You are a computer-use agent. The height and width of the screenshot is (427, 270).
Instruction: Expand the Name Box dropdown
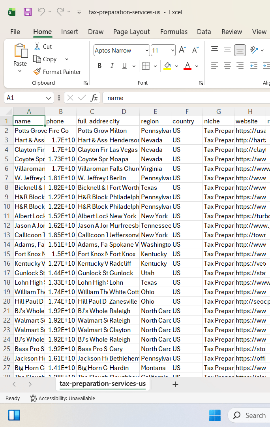point(49,98)
